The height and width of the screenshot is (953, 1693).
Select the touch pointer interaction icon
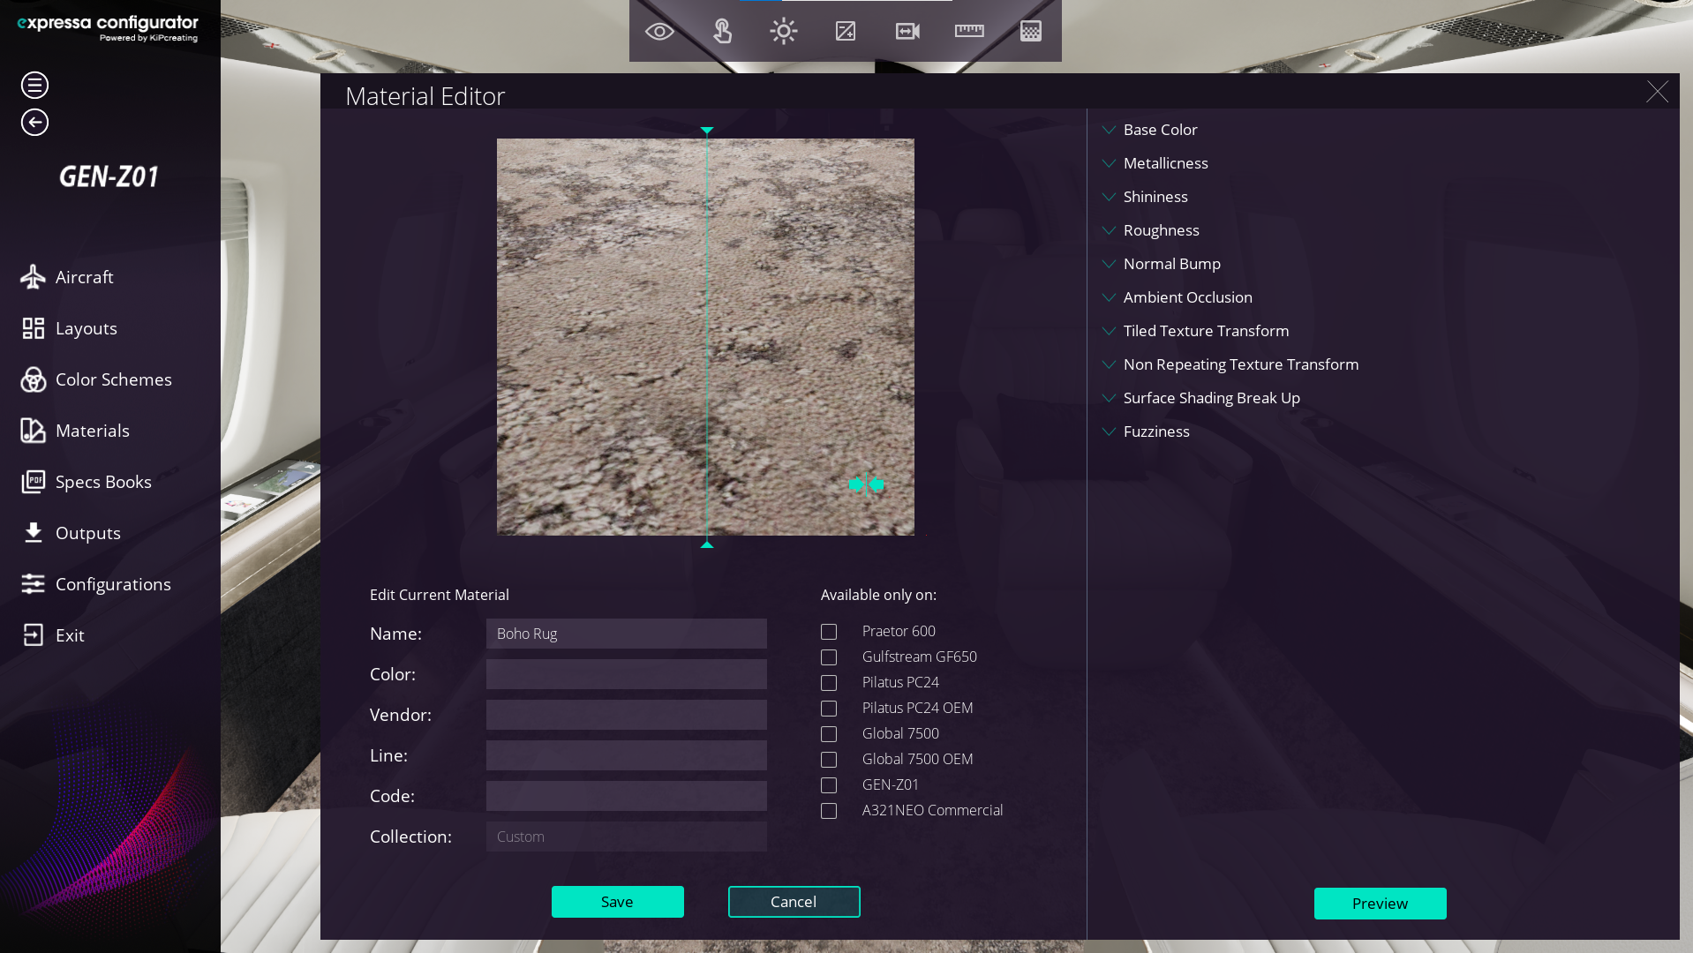click(722, 32)
